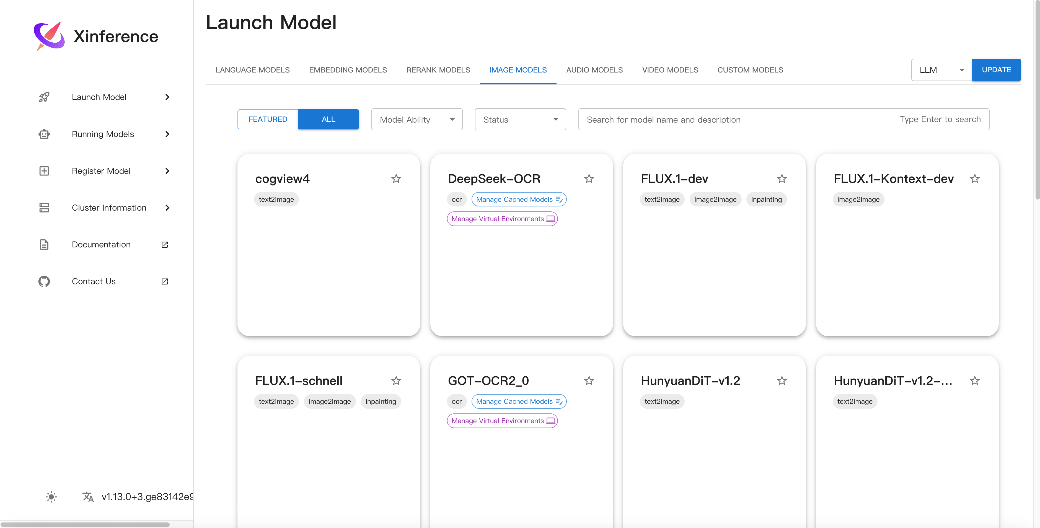Image resolution: width=1040 pixels, height=528 pixels.
Task: Click the GitHub icon beside Contact Us
Action: [x=44, y=281]
